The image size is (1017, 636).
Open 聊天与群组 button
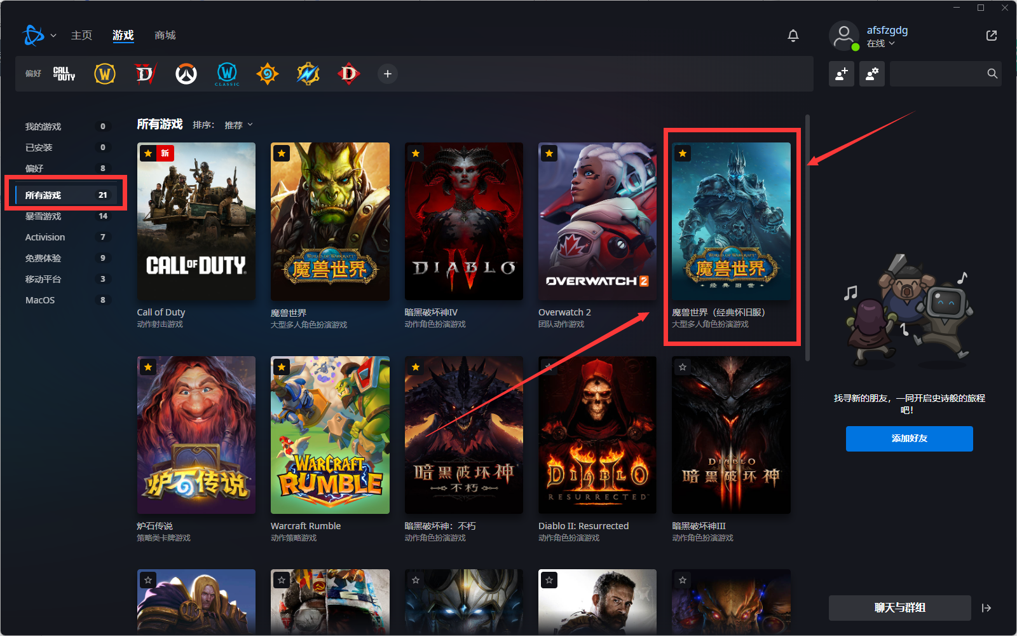click(x=900, y=608)
